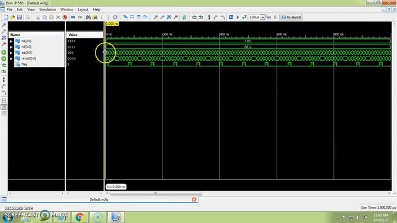Click the top magnifier icon in left sidebar

click(4, 25)
